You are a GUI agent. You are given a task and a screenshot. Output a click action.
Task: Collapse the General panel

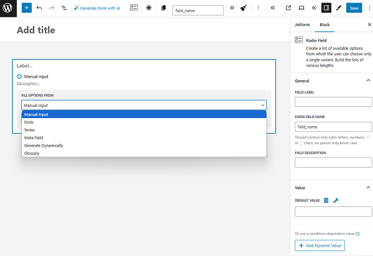point(368,81)
